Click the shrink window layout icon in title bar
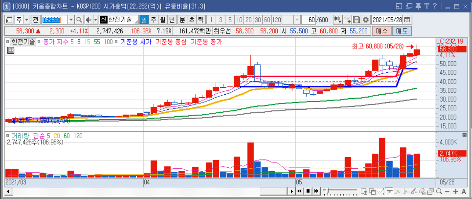 tap(399, 6)
